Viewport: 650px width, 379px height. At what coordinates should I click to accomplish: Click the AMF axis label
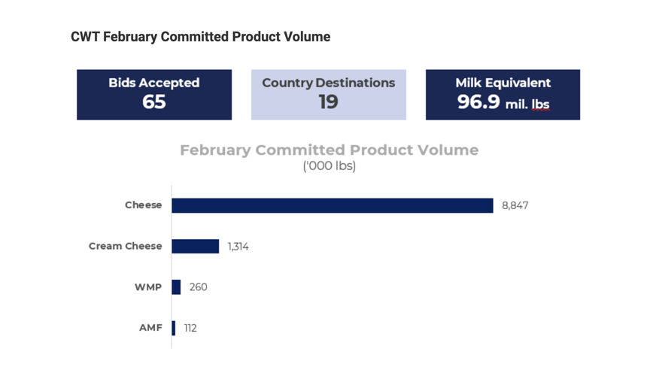150,328
